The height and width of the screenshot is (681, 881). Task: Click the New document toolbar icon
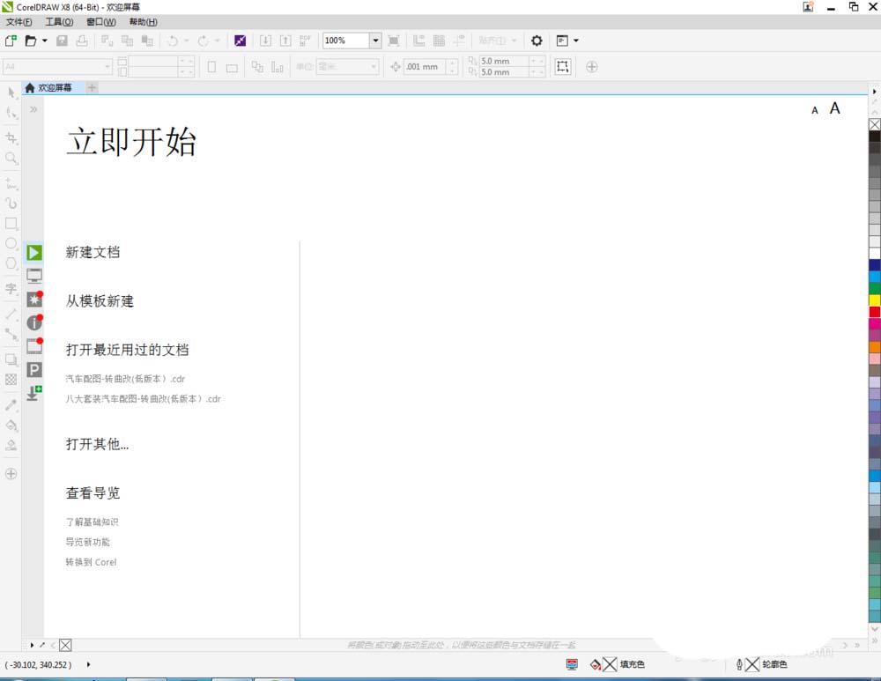[11, 41]
